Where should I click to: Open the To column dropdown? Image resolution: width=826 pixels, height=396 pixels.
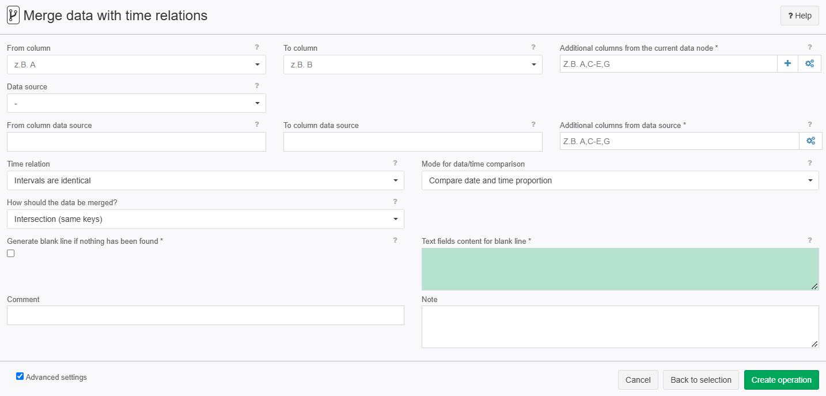(413, 65)
